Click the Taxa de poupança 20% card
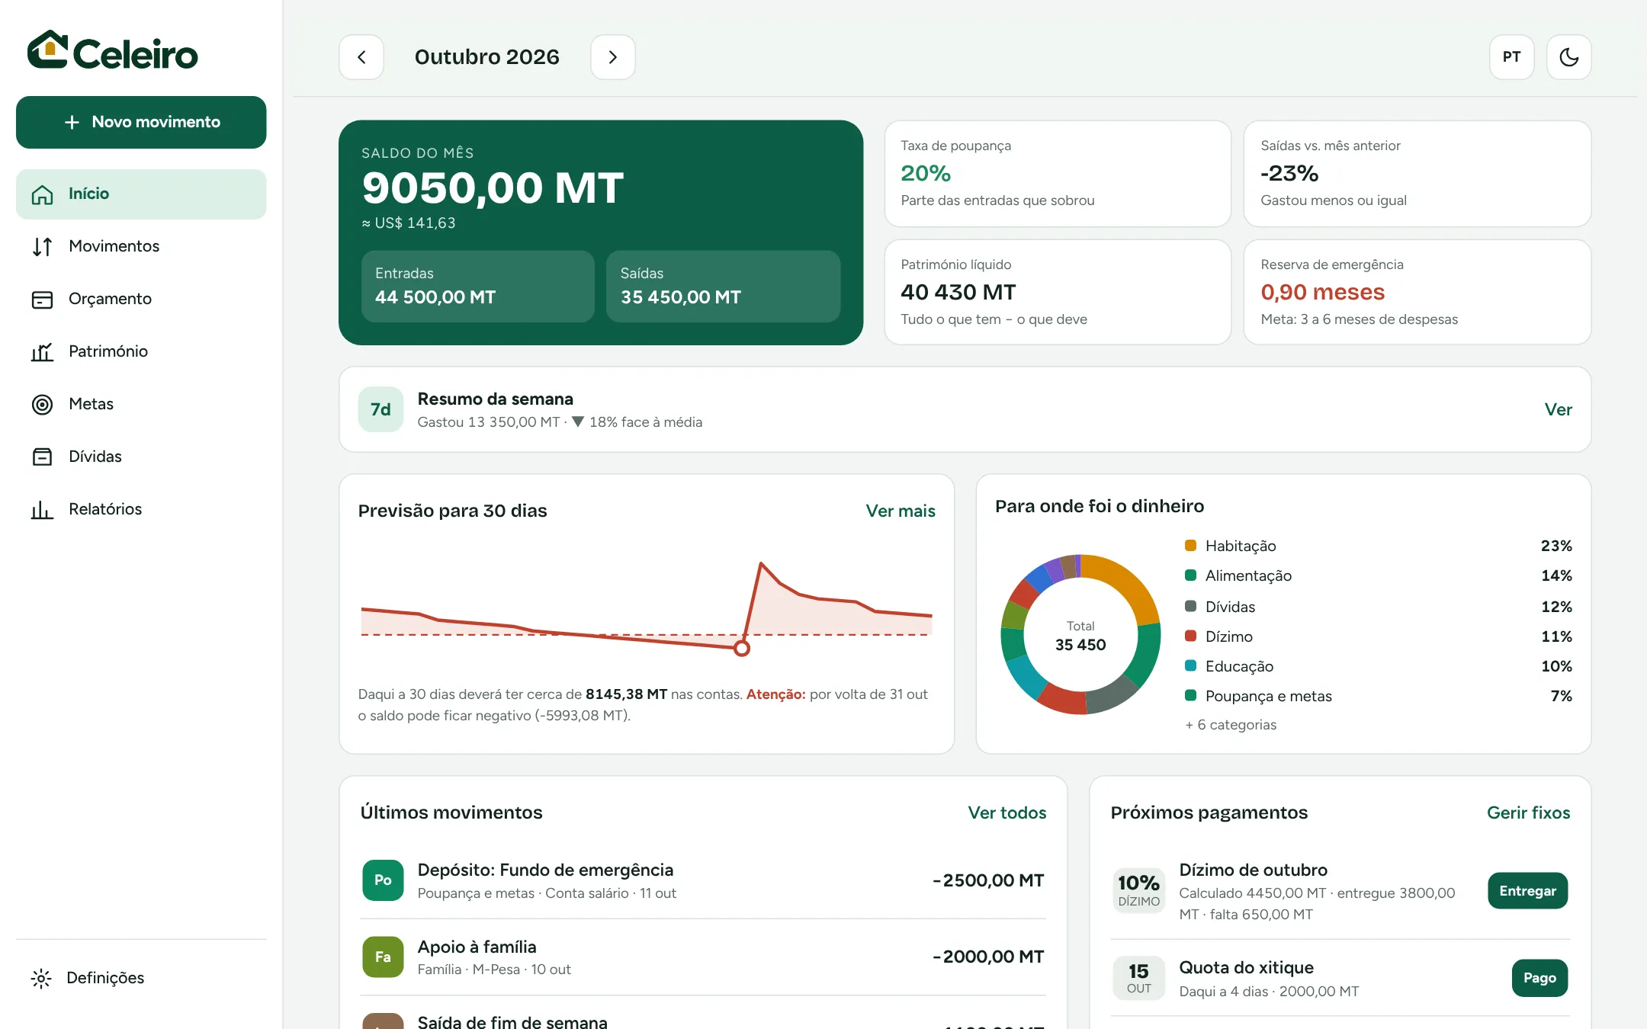Image resolution: width=1647 pixels, height=1029 pixels. point(1057,174)
